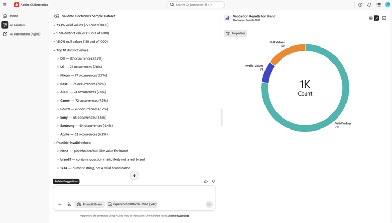Click the Canon — 72 occurrences row

[84, 101]
